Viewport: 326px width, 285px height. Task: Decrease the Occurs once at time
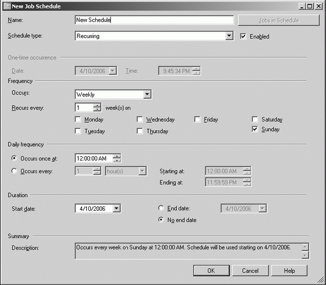[117, 160]
